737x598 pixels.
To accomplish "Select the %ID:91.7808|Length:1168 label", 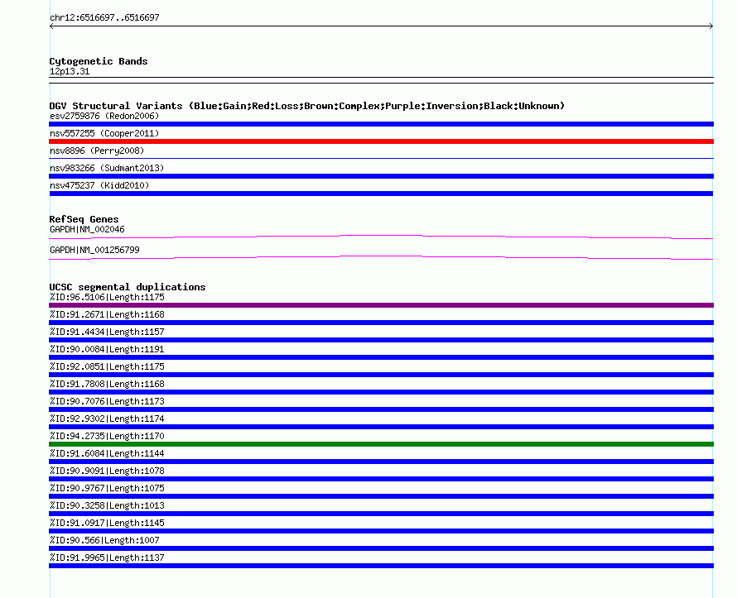I will pos(107,384).
